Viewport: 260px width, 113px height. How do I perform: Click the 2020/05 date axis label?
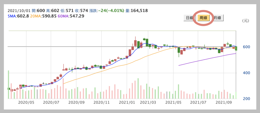coord(27,103)
